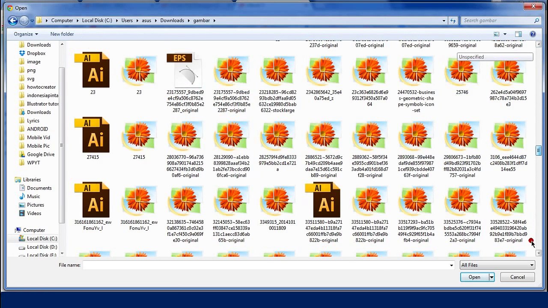Go to asus in the address bar

[x=146, y=21]
